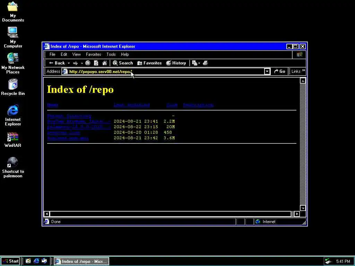Click the Print toolbar icon
This screenshot has width=355, height=266.
[x=205, y=63]
